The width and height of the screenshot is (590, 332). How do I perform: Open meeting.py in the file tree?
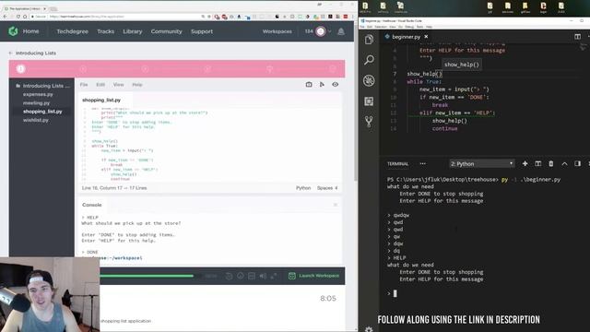point(36,102)
